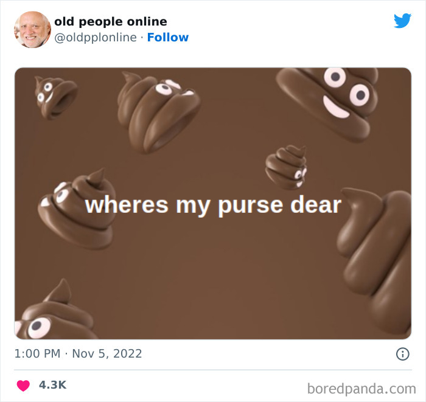Click the blue Twitter bird logo
The height and width of the screenshot is (402, 426).
point(402,20)
